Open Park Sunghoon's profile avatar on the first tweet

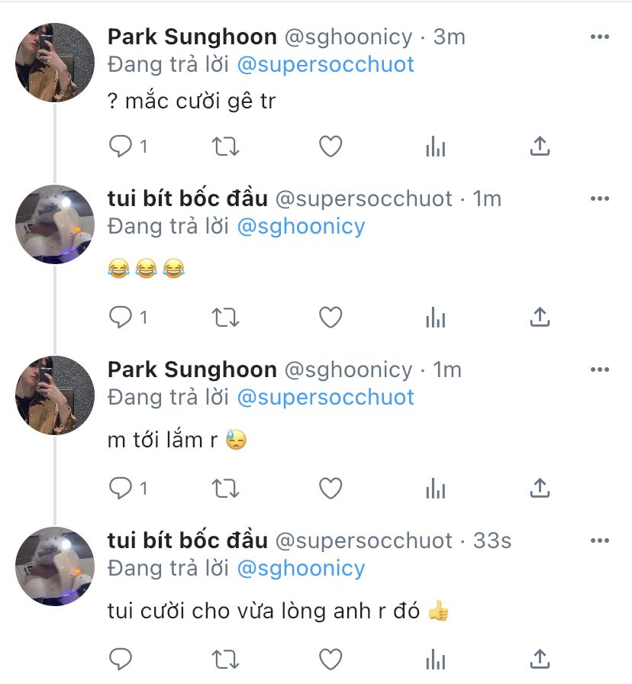click(55, 63)
